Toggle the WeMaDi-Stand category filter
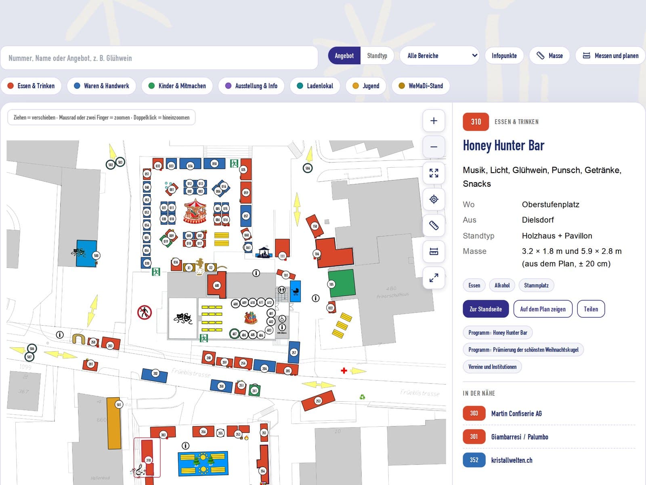The image size is (646, 485). (x=421, y=86)
